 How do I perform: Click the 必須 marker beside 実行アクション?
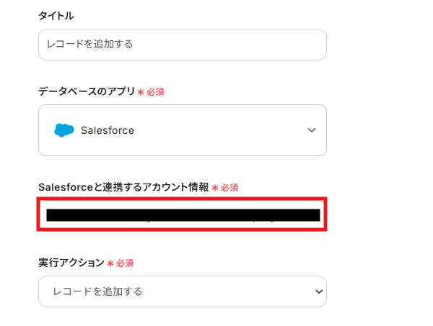125,264
